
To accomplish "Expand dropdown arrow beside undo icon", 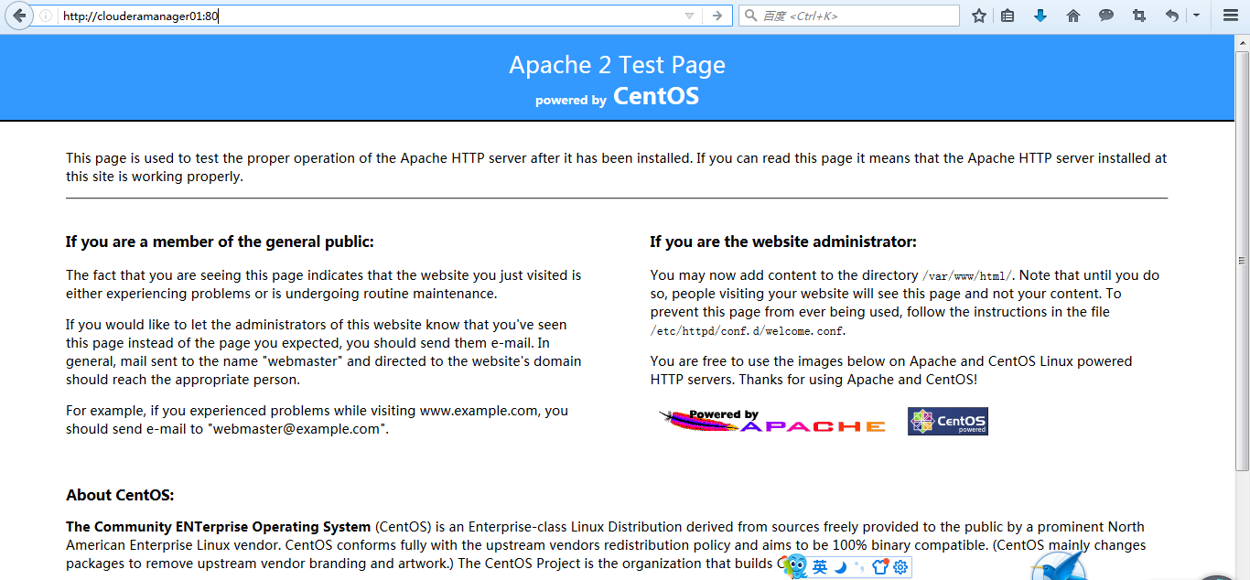I will [x=1196, y=16].
